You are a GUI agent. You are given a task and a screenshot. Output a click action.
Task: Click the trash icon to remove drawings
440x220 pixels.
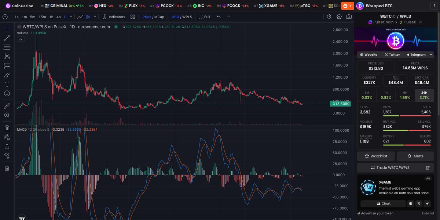coord(7,168)
